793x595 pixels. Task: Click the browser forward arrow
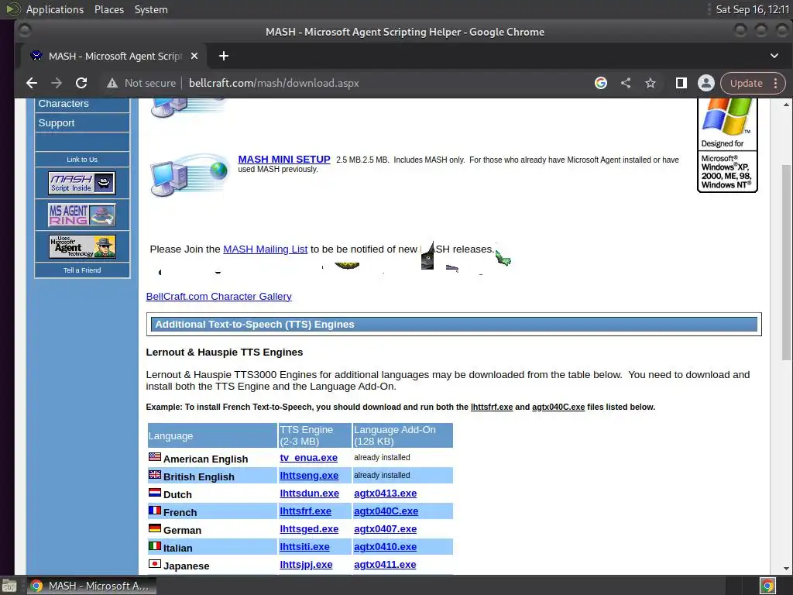pos(57,83)
